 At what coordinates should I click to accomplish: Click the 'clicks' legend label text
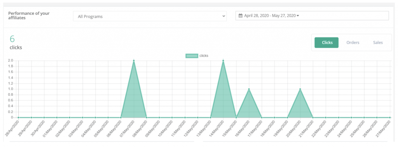[x=204, y=56]
